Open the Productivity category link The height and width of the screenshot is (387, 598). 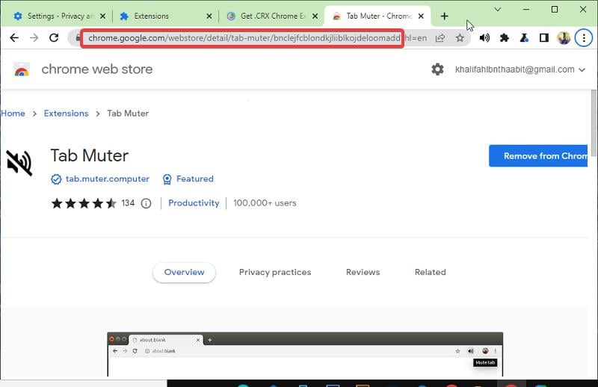click(x=194, y=203)
